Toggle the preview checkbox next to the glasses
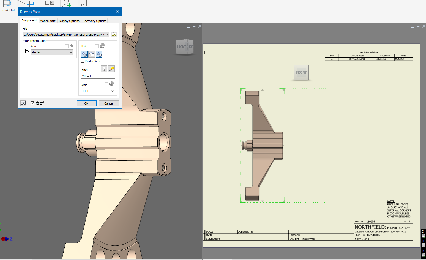Viewport: 426px width, 260px height. (x=33, y=103)
